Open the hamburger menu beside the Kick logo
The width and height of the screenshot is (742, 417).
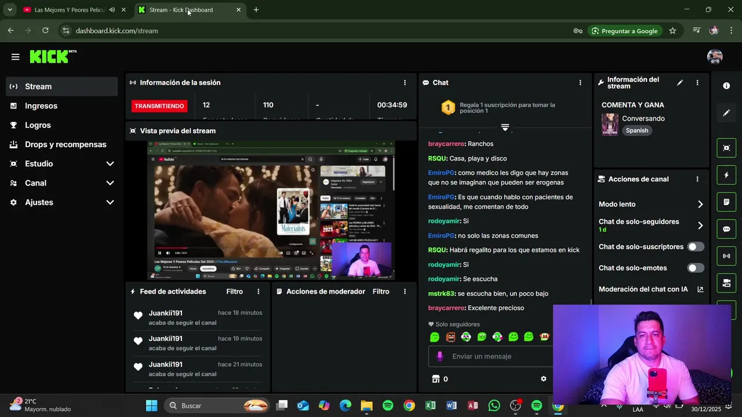point(15,57)
